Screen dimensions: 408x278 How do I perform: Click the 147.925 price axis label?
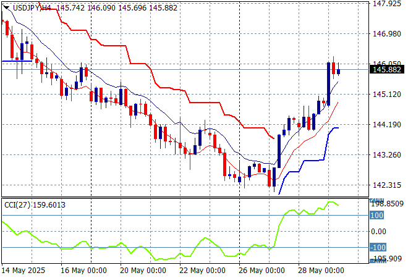[x=387, y=3]
